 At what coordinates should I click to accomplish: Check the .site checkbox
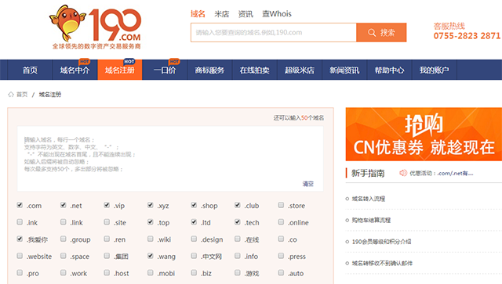coord(107,221)
